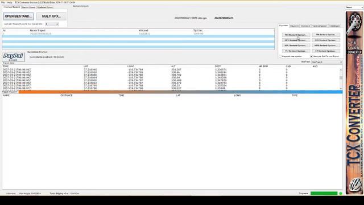Toggle the SubTrk voor Export checkbox
The height and width of the screenshot is (205, 364).
312,56
